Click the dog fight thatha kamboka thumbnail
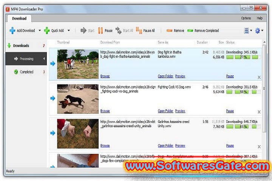 pos(78,64)
